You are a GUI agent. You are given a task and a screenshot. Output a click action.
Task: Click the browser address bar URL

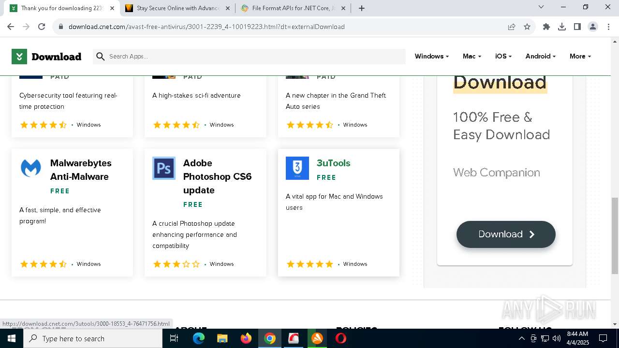point(206,27)
